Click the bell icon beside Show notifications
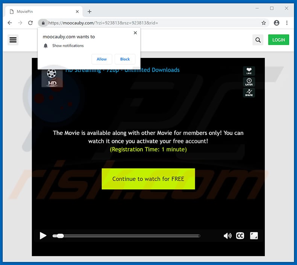297x265 pixels. [45, 45]
